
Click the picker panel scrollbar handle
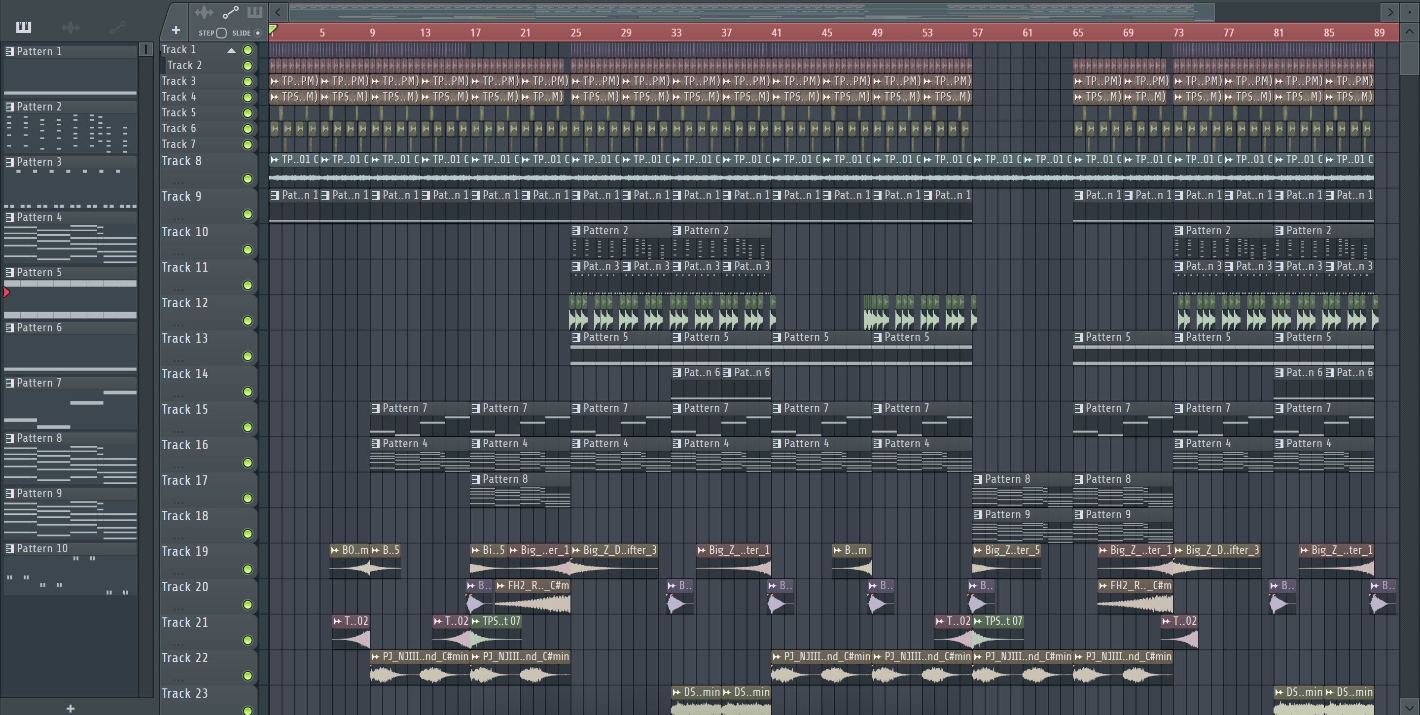(x=145, y=50)
